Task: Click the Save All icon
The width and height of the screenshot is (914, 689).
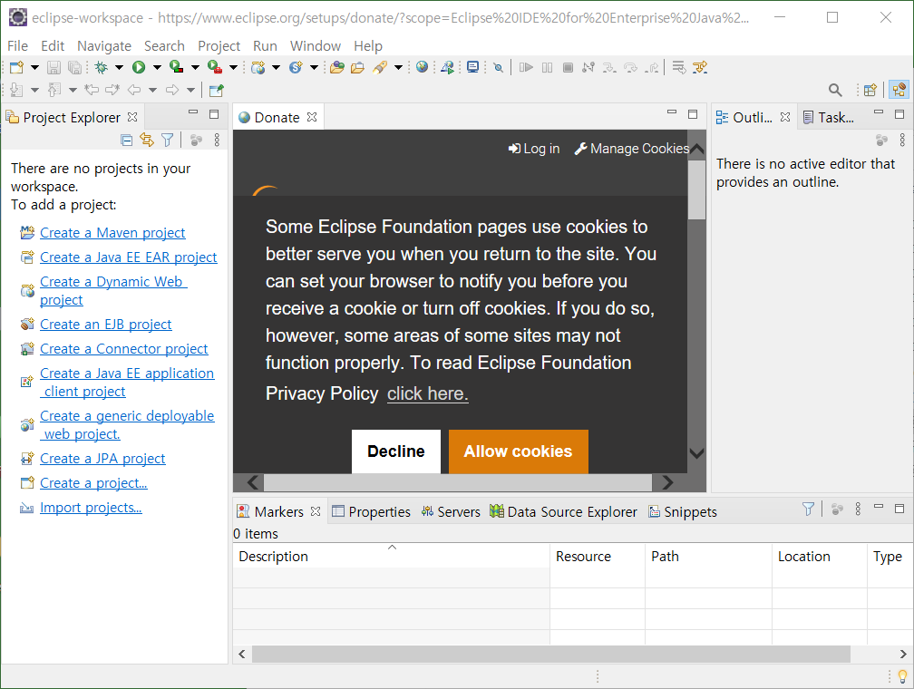Action: click(x=74, y=68)
